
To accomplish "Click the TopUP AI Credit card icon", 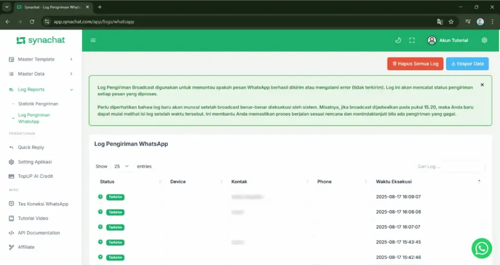I will (12, 176).
